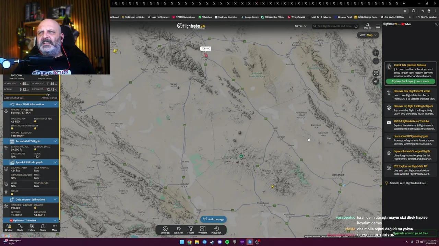
Task: Open the Widgets tool
Action: [203, 230]
